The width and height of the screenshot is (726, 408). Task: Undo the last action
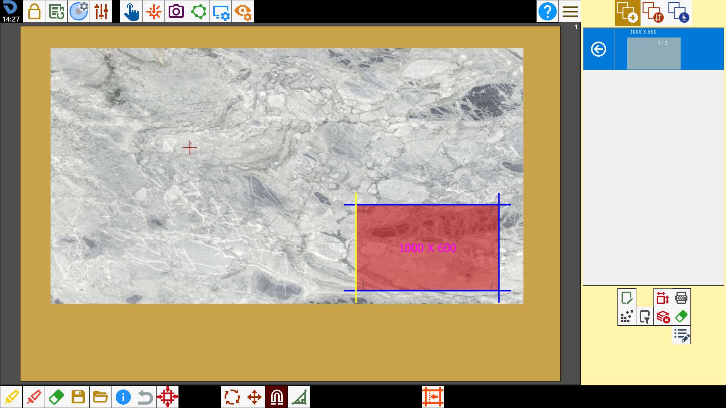145,397
